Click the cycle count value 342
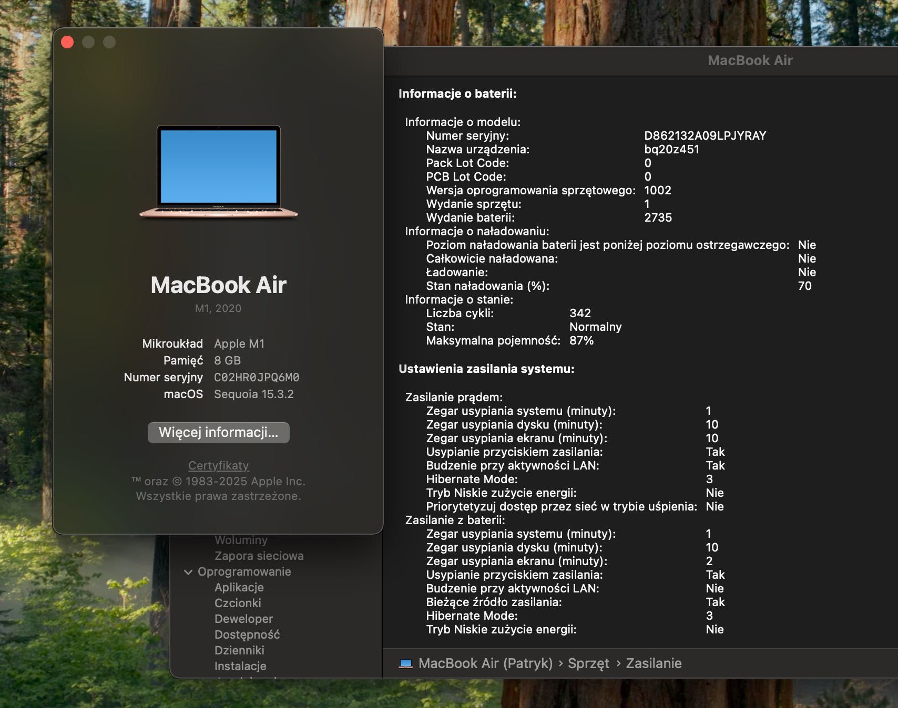Screen dimensions: 898x708 click(x=580, y=313)
